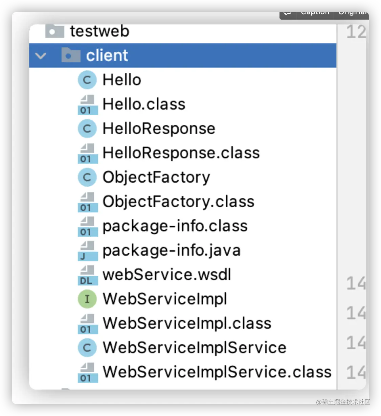This screenshot has width=381, height=416.
Task: Select the WebServiceImpl.class file
Action: [187, 323]
